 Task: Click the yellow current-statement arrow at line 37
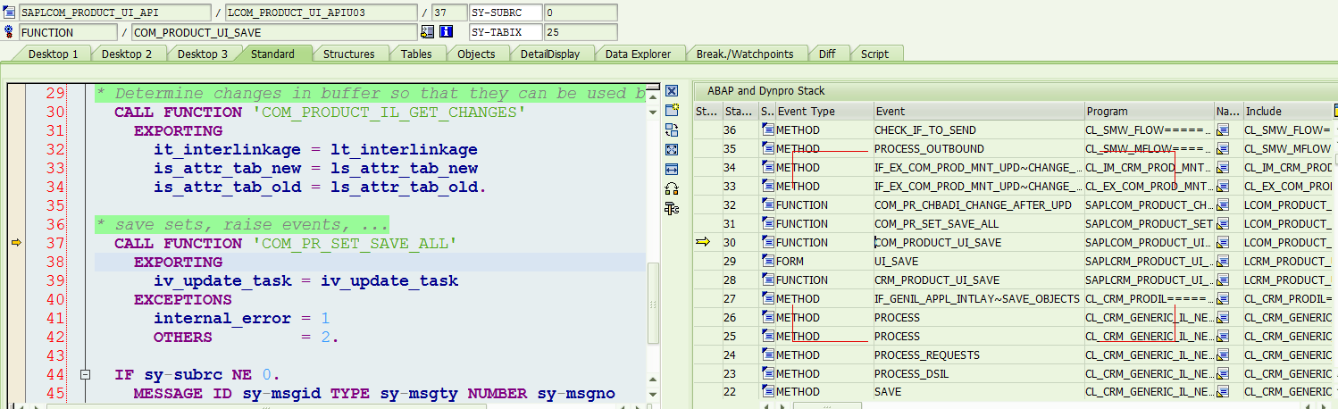pos(14,243)
